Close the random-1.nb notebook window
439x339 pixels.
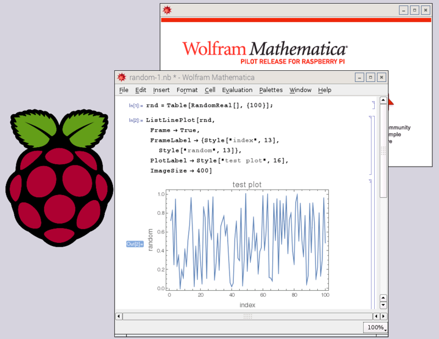[381, 77]
